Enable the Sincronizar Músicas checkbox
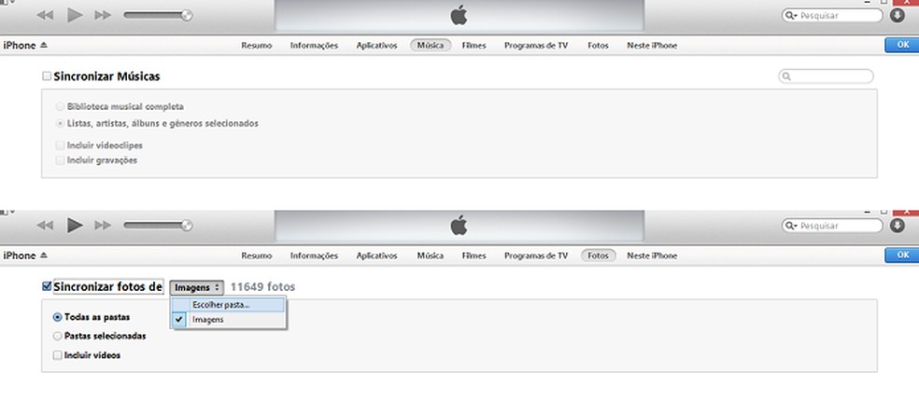The image size is (919, 415). coord(47,76)
